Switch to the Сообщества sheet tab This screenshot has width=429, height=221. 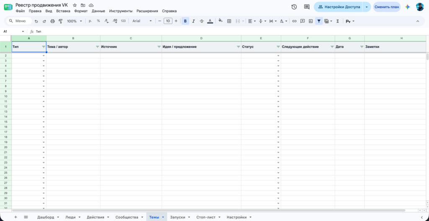[x=129, y=217]
